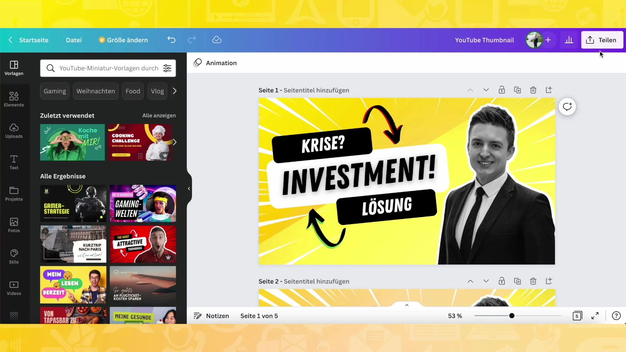Viewport: 626px width, 352px height.
Task: Toggle the lock icon on Seite 2
Action: [x=502, y=281]
